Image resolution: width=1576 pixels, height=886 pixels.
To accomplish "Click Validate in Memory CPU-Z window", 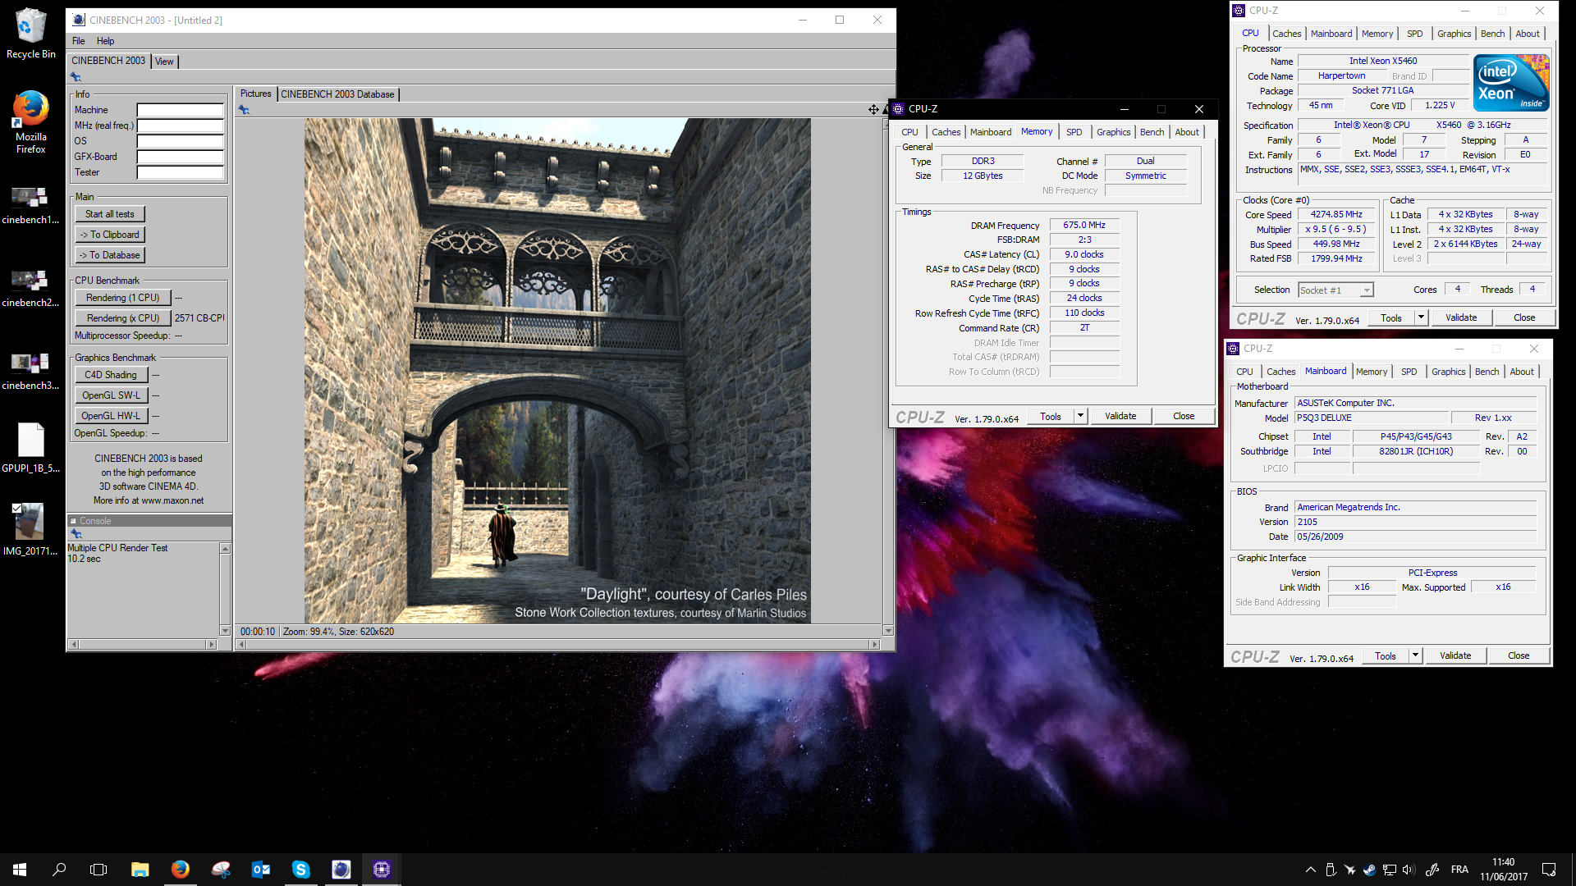I will (1120, 416).
